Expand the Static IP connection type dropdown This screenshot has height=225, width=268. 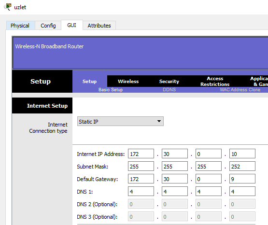point(120,121)
